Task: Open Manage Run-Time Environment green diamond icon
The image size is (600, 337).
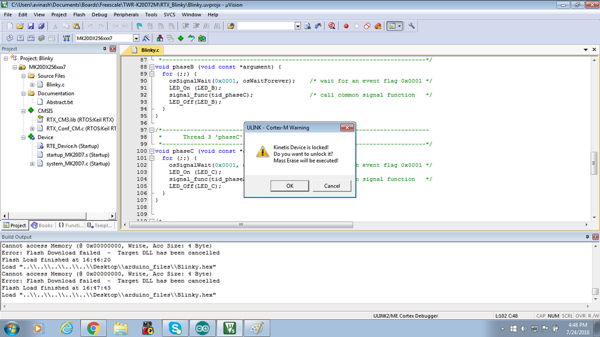Action: click(x=181, y=38)
